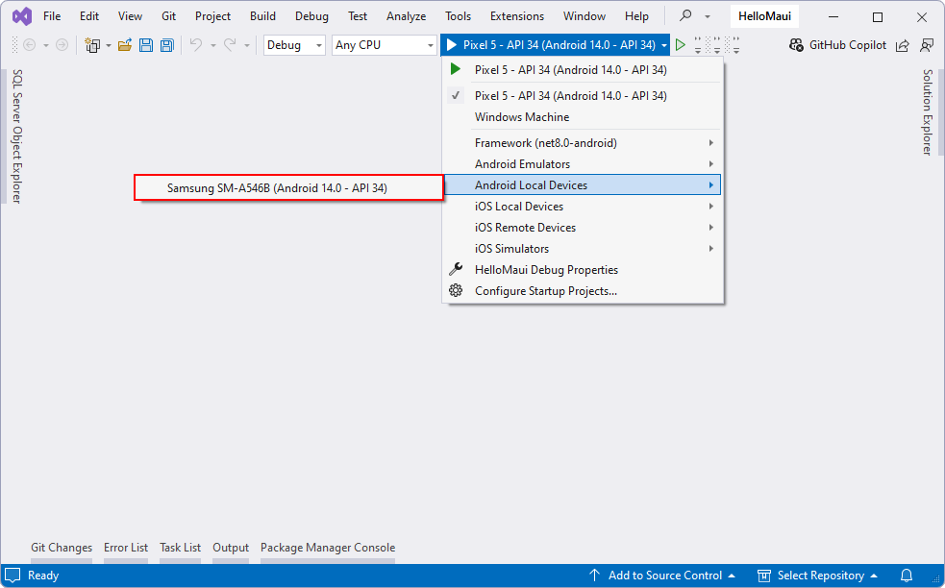This screenshot has height=588, width=945.
Task: Click the Share icon beside GitHub Copilot
Action: [x=903, y=45]
